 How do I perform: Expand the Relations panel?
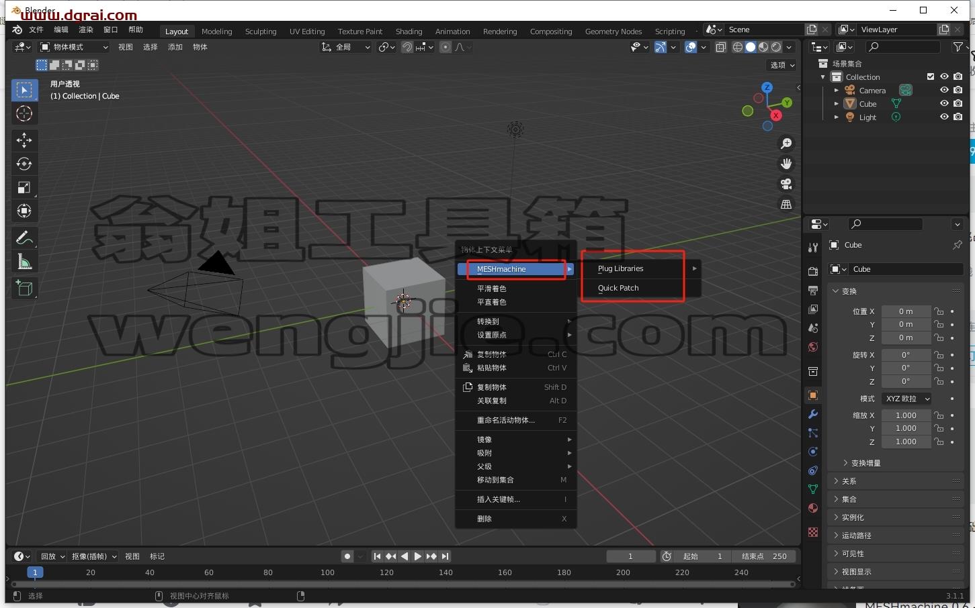pyautogui.click(x=896, y=481)
